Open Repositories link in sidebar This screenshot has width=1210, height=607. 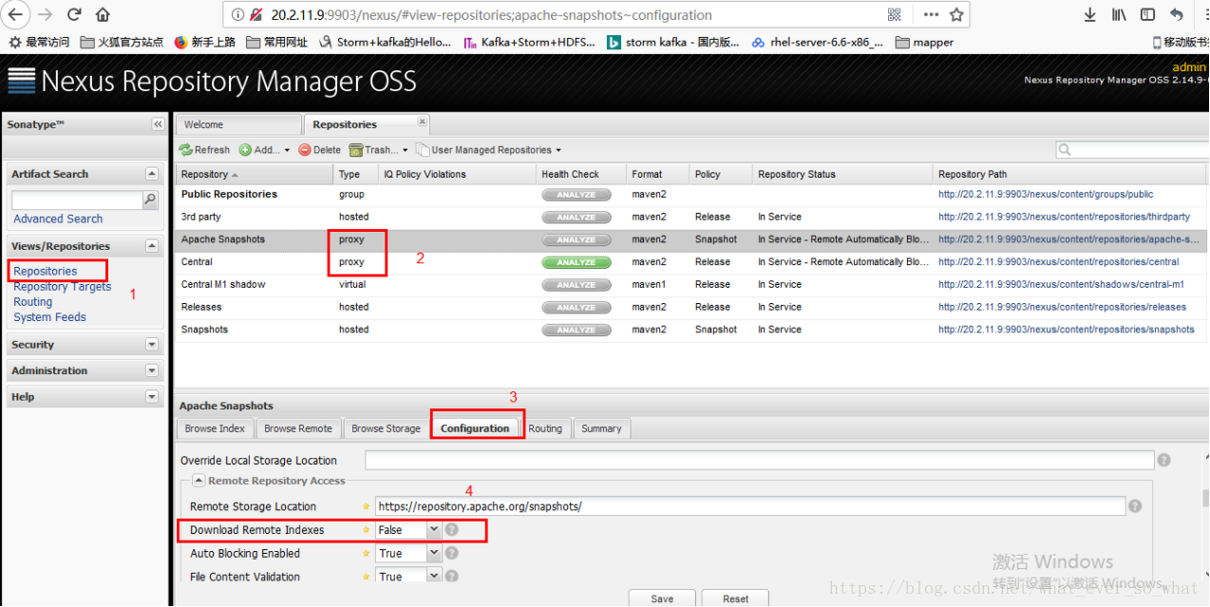[x=46, y=271]
